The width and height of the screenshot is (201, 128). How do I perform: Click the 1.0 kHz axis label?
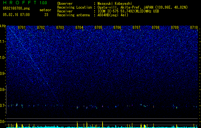tap(3, 58)
